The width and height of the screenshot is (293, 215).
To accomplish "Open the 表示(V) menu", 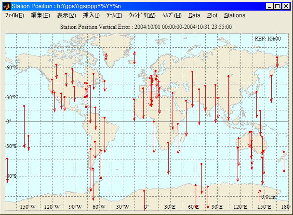I will 66,15.
